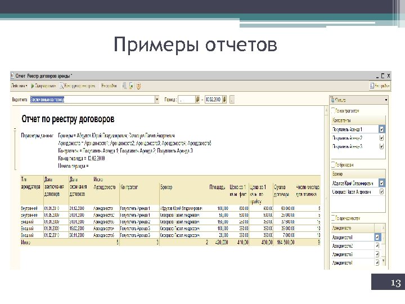
Task: Click into the Вид отчета selection field
Action: [x=92, y=100]
